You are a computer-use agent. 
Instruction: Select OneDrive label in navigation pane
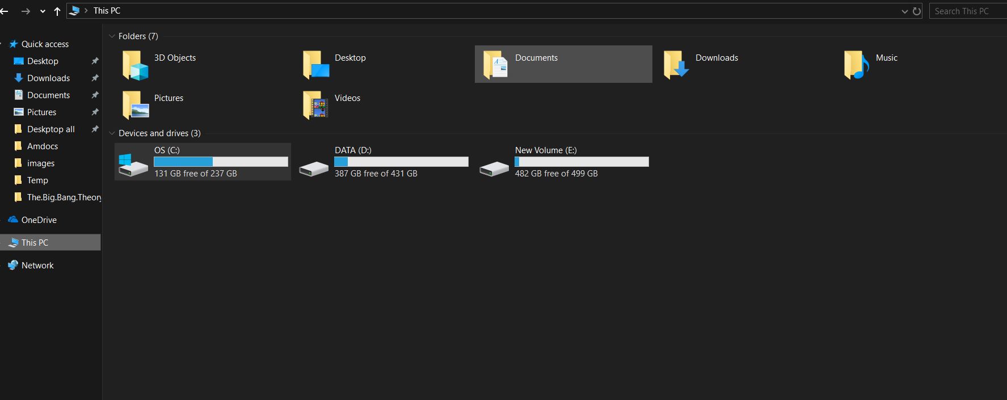[x=39, y=220]
